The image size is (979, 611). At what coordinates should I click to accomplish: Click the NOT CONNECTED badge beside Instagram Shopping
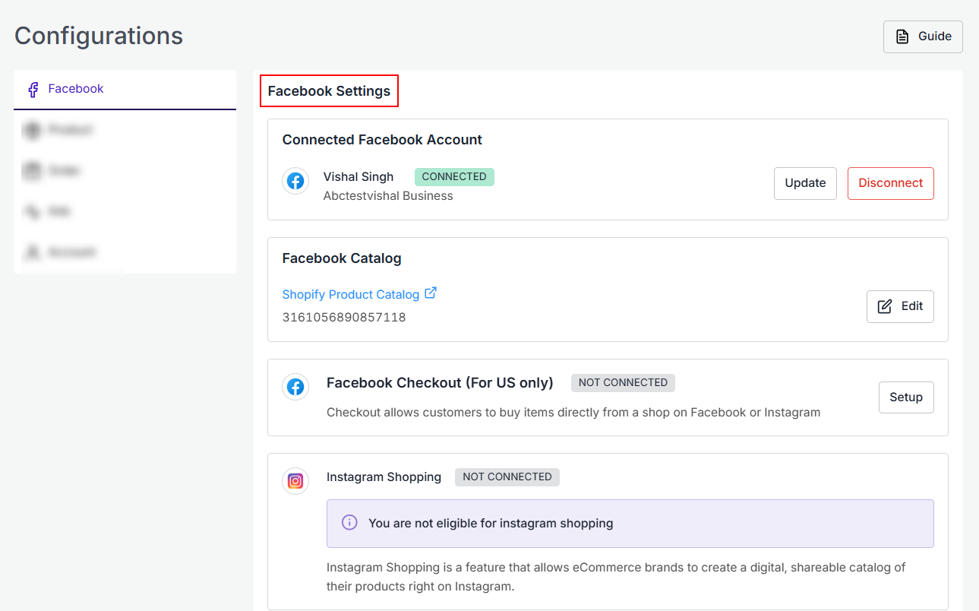pos(507,477)
